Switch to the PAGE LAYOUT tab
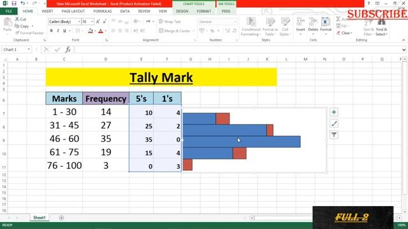408x229 pixels. pyautogui.click(x=73, y=11)
